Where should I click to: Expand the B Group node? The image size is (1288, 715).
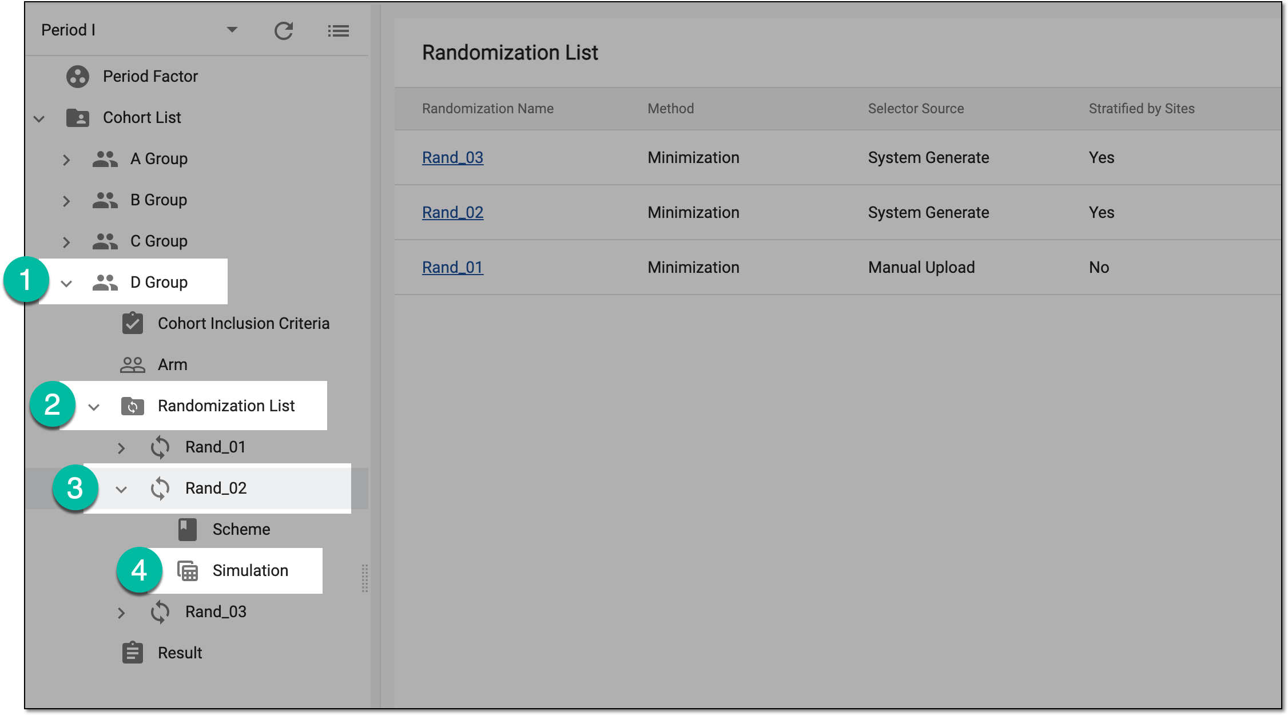[x=66, y=201]
